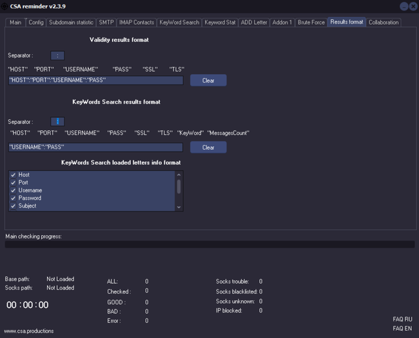The height and width of the screenshot is (338, 419).
Task: Click the Validity results format string field
Action: (x=96, y=80)
